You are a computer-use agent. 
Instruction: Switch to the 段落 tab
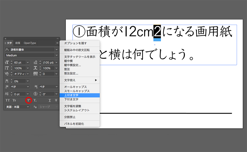[18, 43]
